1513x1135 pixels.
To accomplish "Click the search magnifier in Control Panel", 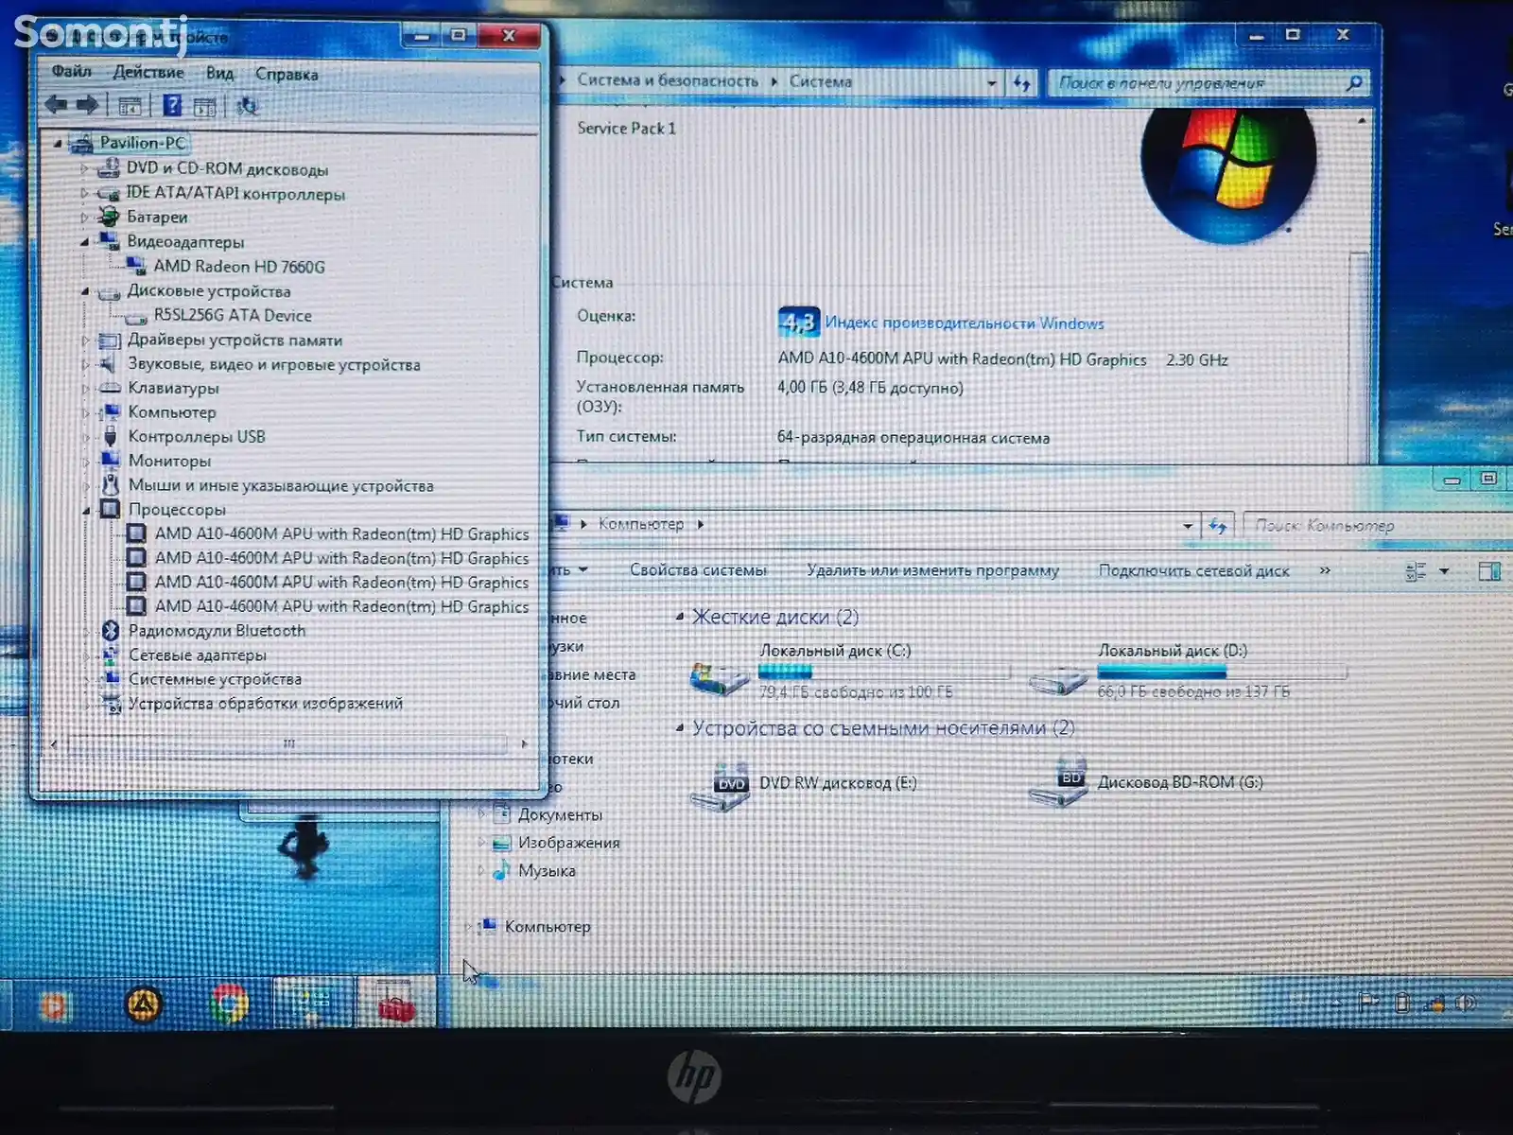I will point(1354,83).
